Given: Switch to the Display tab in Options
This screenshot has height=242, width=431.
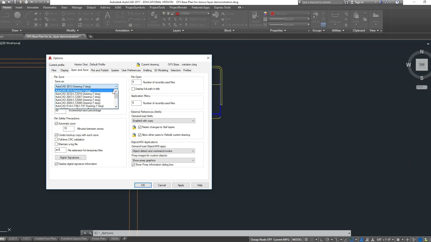Looking at the screenshot, I should point(64,70).
